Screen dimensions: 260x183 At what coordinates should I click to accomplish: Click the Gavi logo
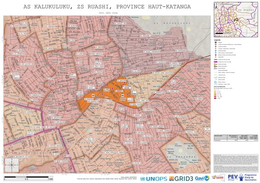click(x=202, y=178)
